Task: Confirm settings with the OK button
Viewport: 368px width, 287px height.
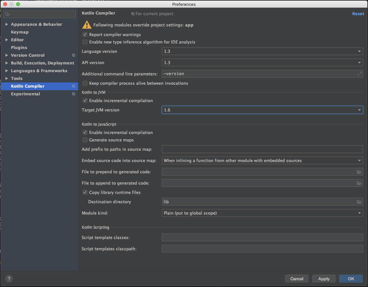Action: click(x=351, y=279)
